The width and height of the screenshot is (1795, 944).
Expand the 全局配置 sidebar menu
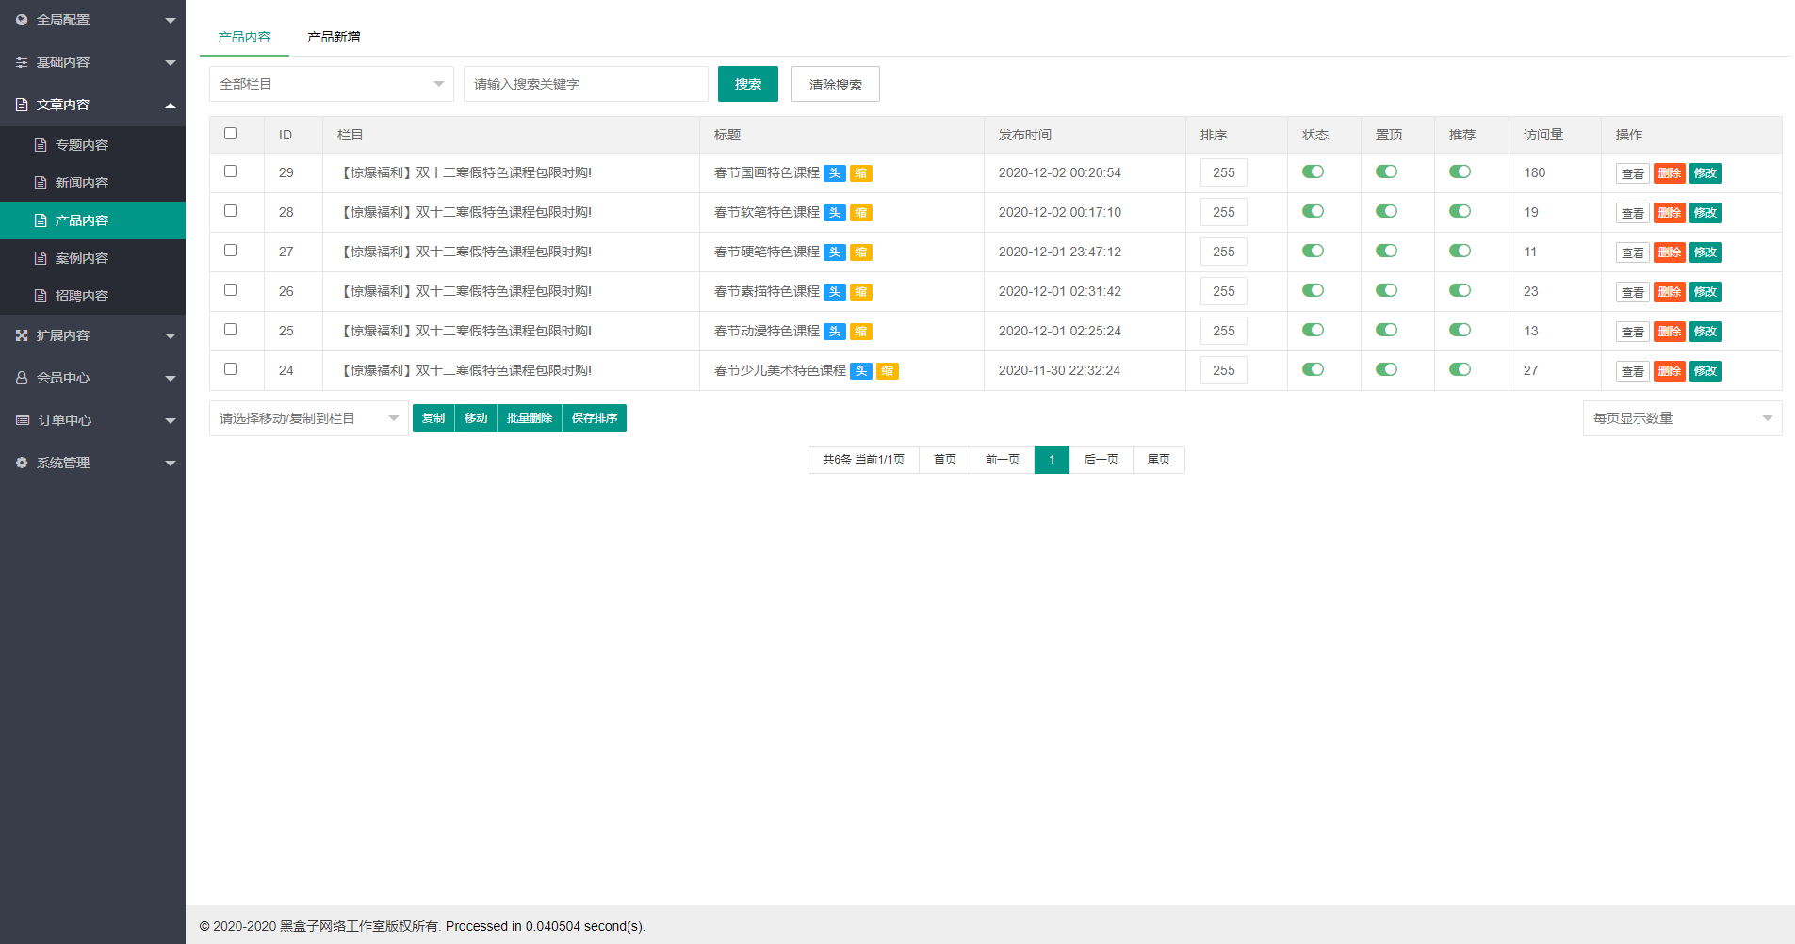point(92,20)
